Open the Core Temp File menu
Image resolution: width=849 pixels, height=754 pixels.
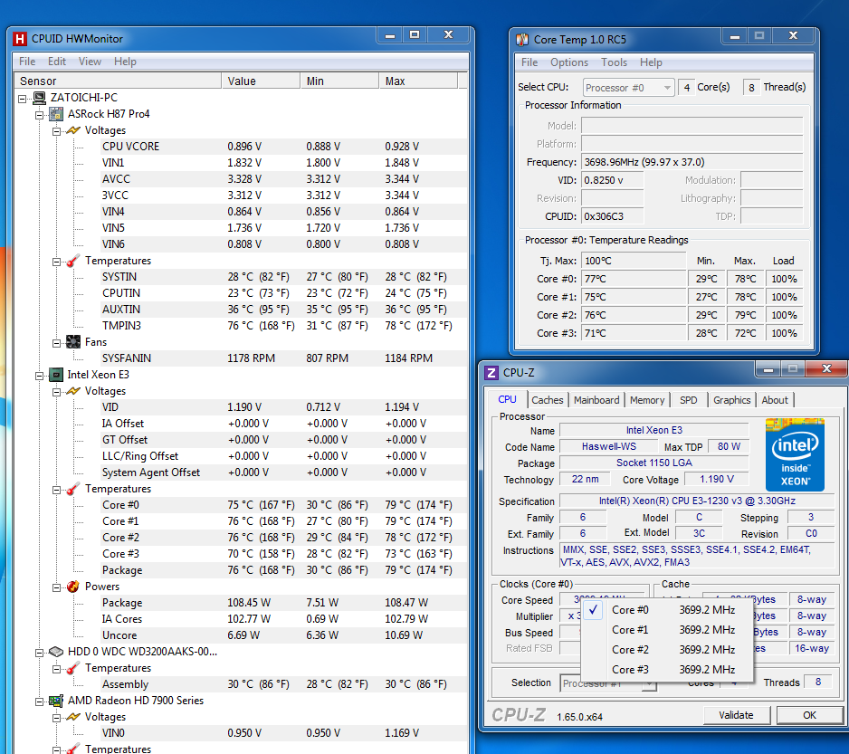click(529, 62)
